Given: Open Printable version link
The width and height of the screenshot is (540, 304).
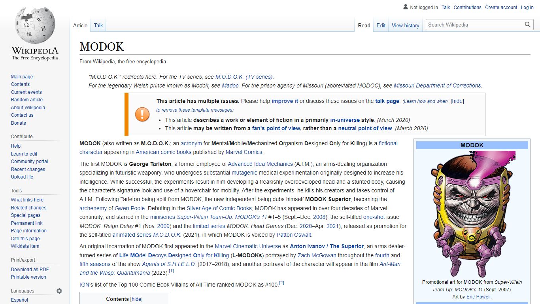Looking at the screenshot, I should pyautogui.click(x=28, y=277).
